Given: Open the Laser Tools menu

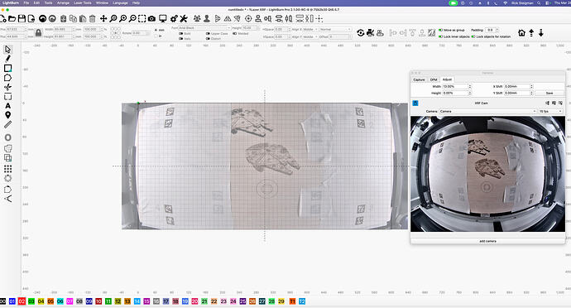Looking at the screenshot, I should (83, 2).
